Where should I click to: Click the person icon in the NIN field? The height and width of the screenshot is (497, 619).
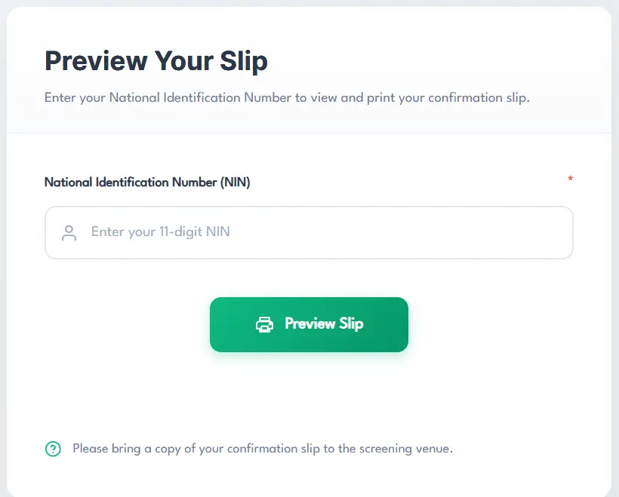[x=69, y=232]
